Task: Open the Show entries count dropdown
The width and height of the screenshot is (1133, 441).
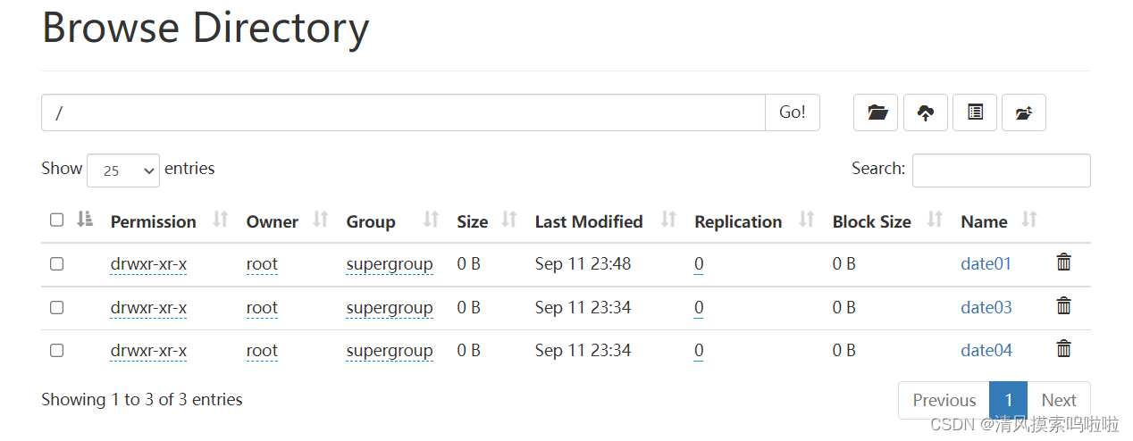Action: (123, 170)
